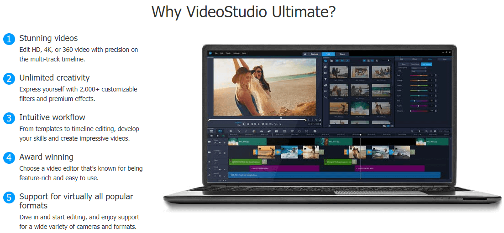Open the Path library icon below FX
Image resolution: width=504 pixels, height=233 pixels.
pyautogui.click(x=325, y=97)
